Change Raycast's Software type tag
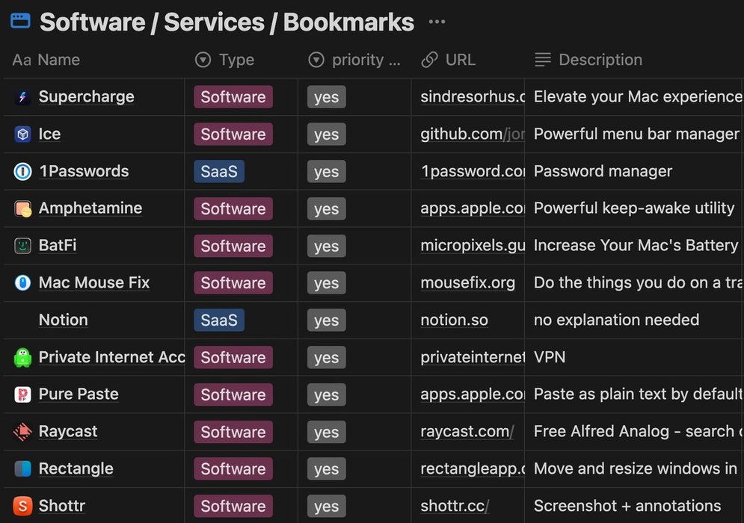This screenshot has height=523, width=744. (233, 432)
